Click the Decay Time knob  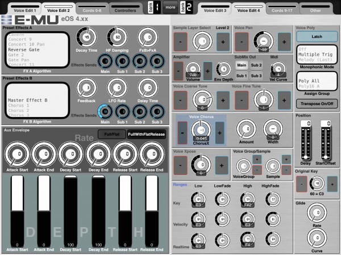pyautogui.click(x=86, y=37)
